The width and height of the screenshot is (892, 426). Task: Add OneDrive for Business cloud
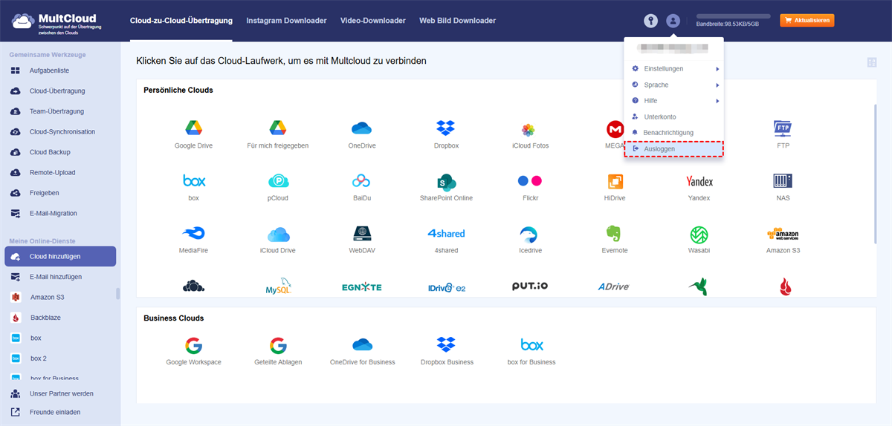click(362, 344)
